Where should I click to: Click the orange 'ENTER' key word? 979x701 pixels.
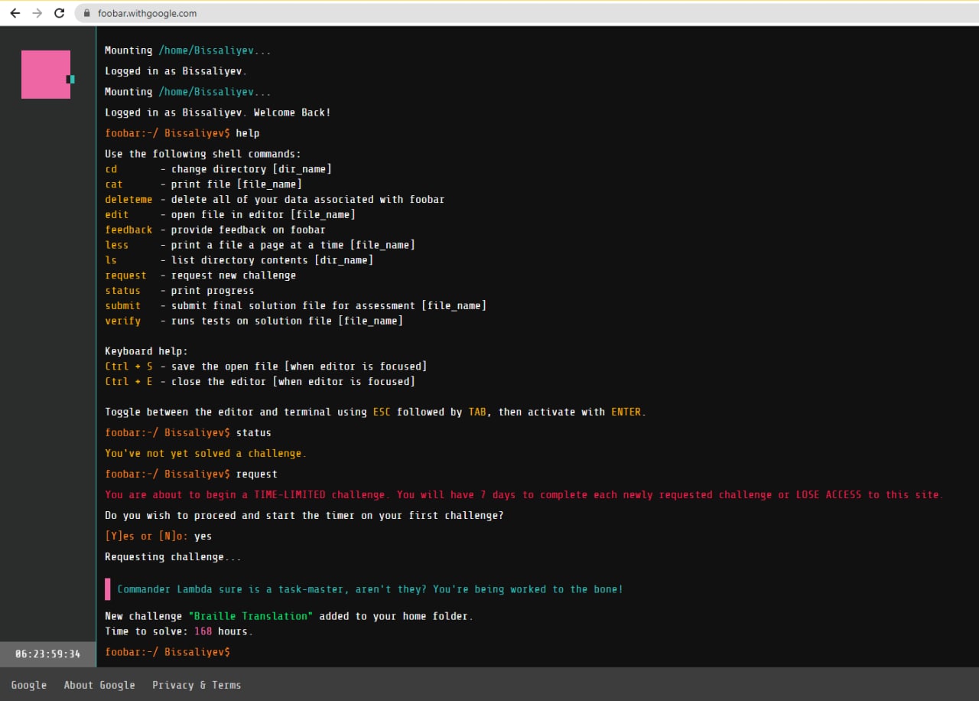(x=626, y=412)
